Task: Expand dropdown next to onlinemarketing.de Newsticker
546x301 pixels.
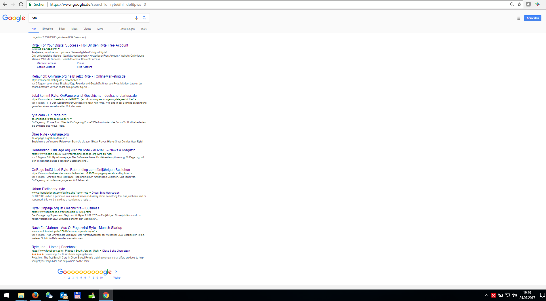Action: click(x=80, y=80)
